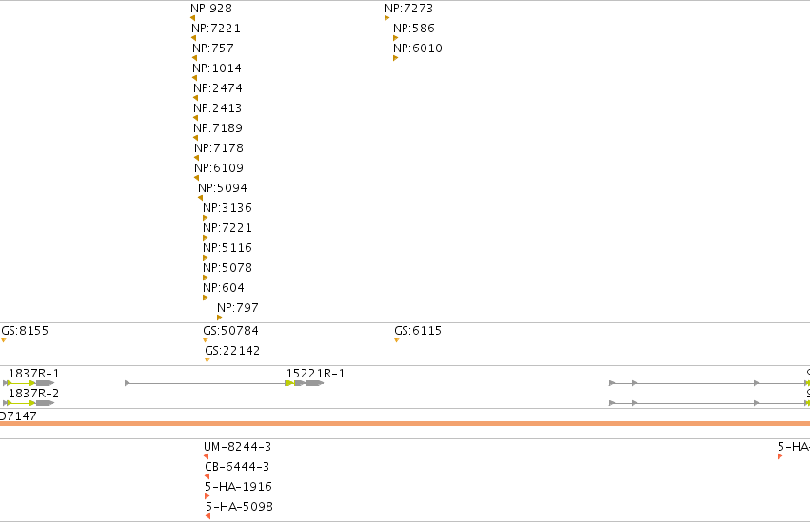Screen dimensions: 810x522
Task: Select the NP:928 insertion feature
Action: coord(211,9)
